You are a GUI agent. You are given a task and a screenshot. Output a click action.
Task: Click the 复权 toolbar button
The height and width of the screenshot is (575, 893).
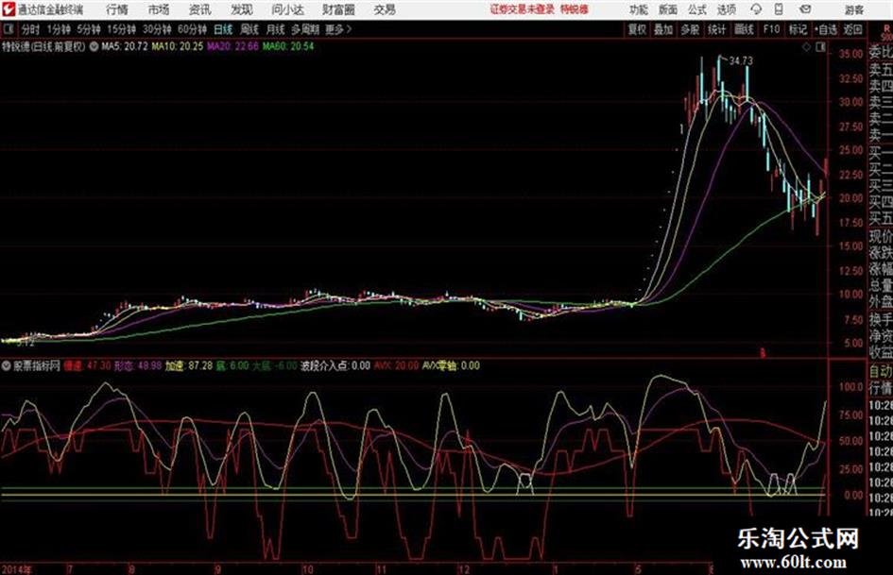click(x=637, y=29)
